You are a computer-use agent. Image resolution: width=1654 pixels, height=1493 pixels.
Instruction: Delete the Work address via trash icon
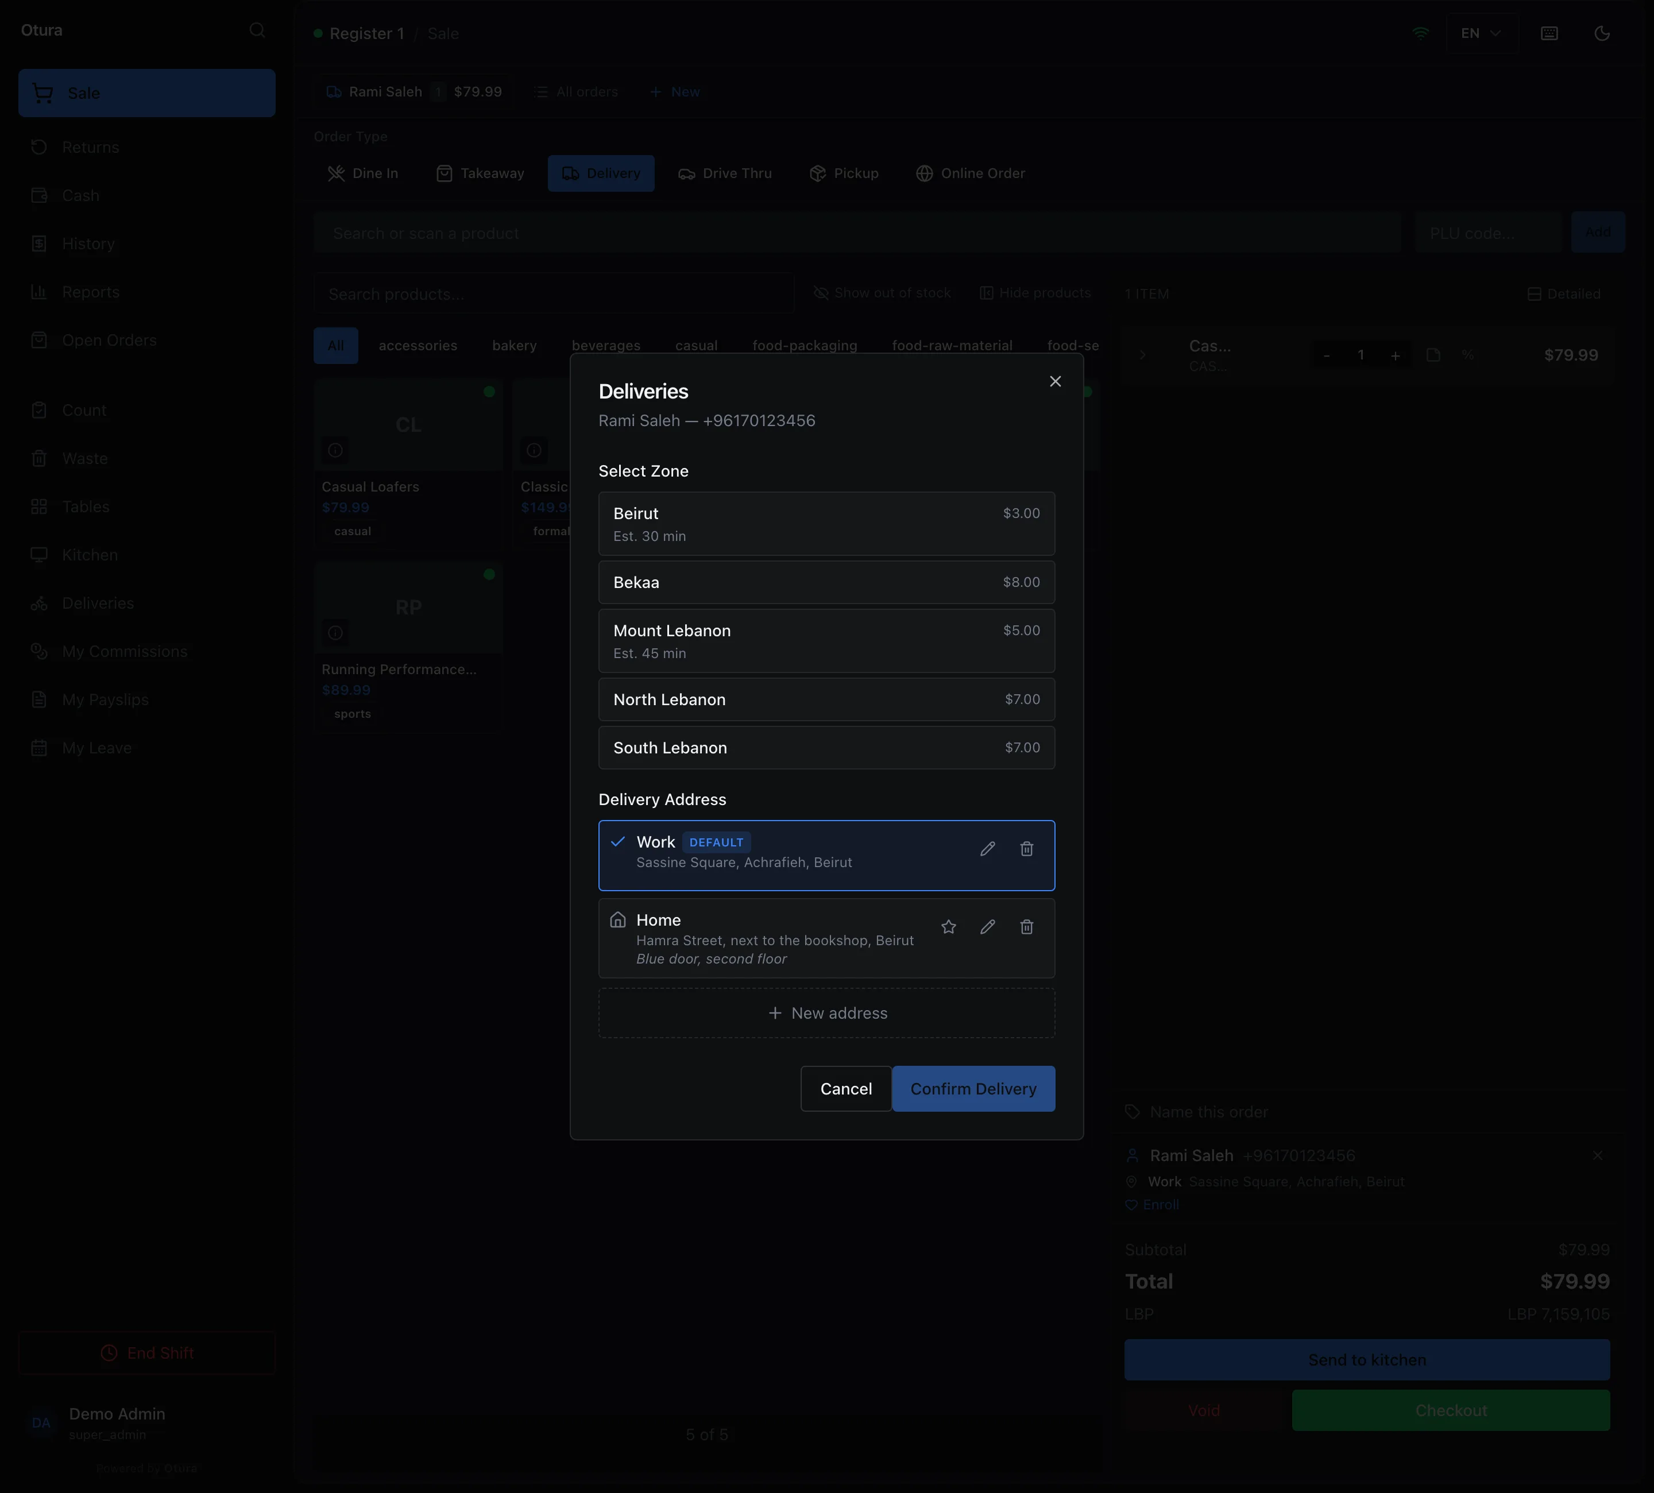(x=1026, y=849)
